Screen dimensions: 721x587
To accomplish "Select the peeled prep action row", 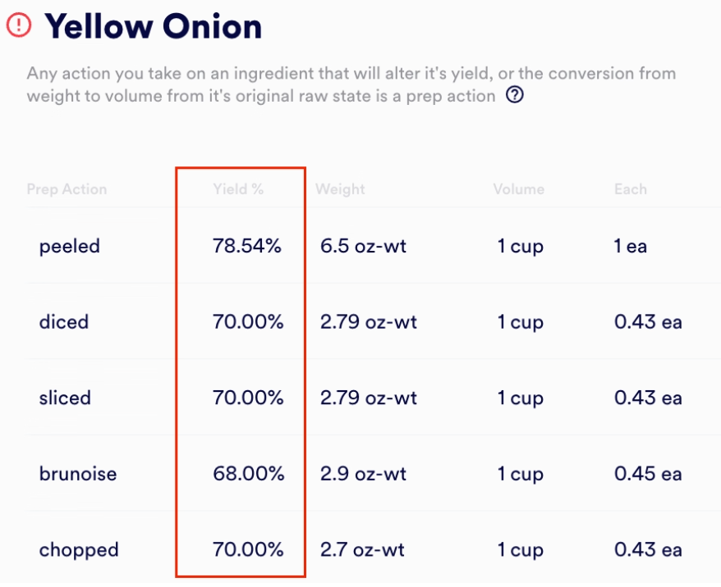I will [x=69, y=246].
